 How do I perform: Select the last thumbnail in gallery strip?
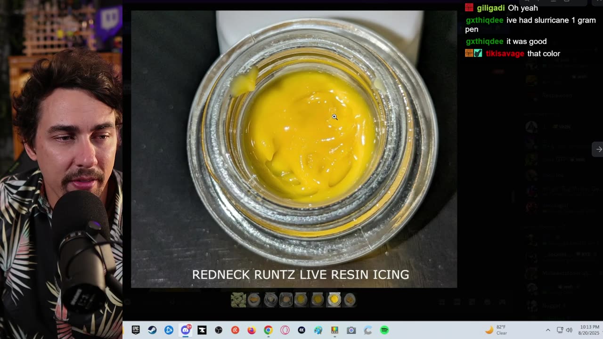click(x=350, y=299)
